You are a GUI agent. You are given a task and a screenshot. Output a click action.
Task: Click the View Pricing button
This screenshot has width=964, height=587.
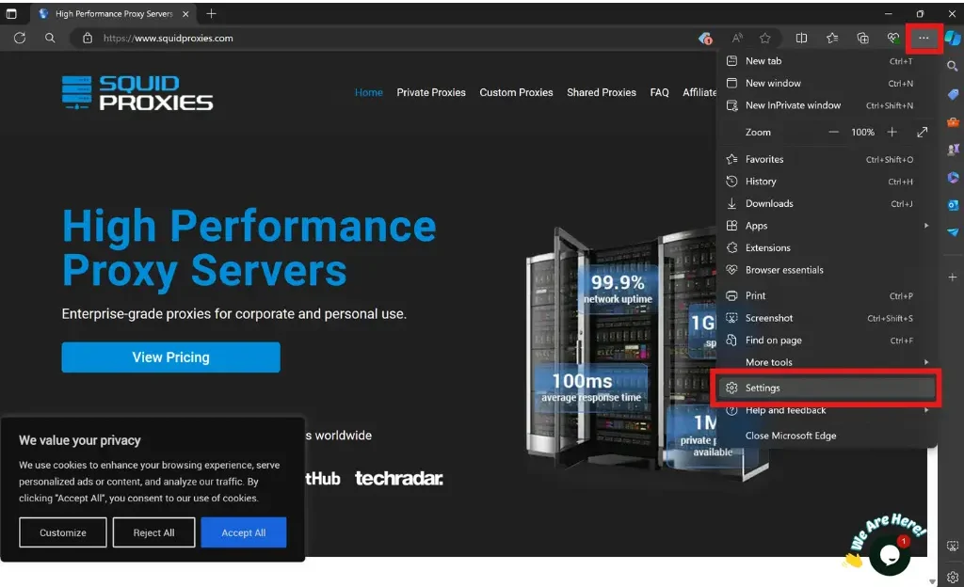pos(170,357)
